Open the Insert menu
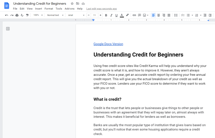 click(38, 9)
